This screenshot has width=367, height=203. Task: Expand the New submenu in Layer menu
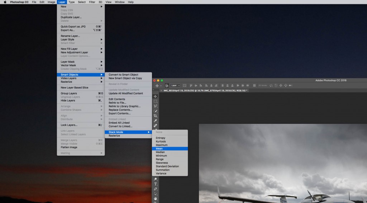coord(81,6)
